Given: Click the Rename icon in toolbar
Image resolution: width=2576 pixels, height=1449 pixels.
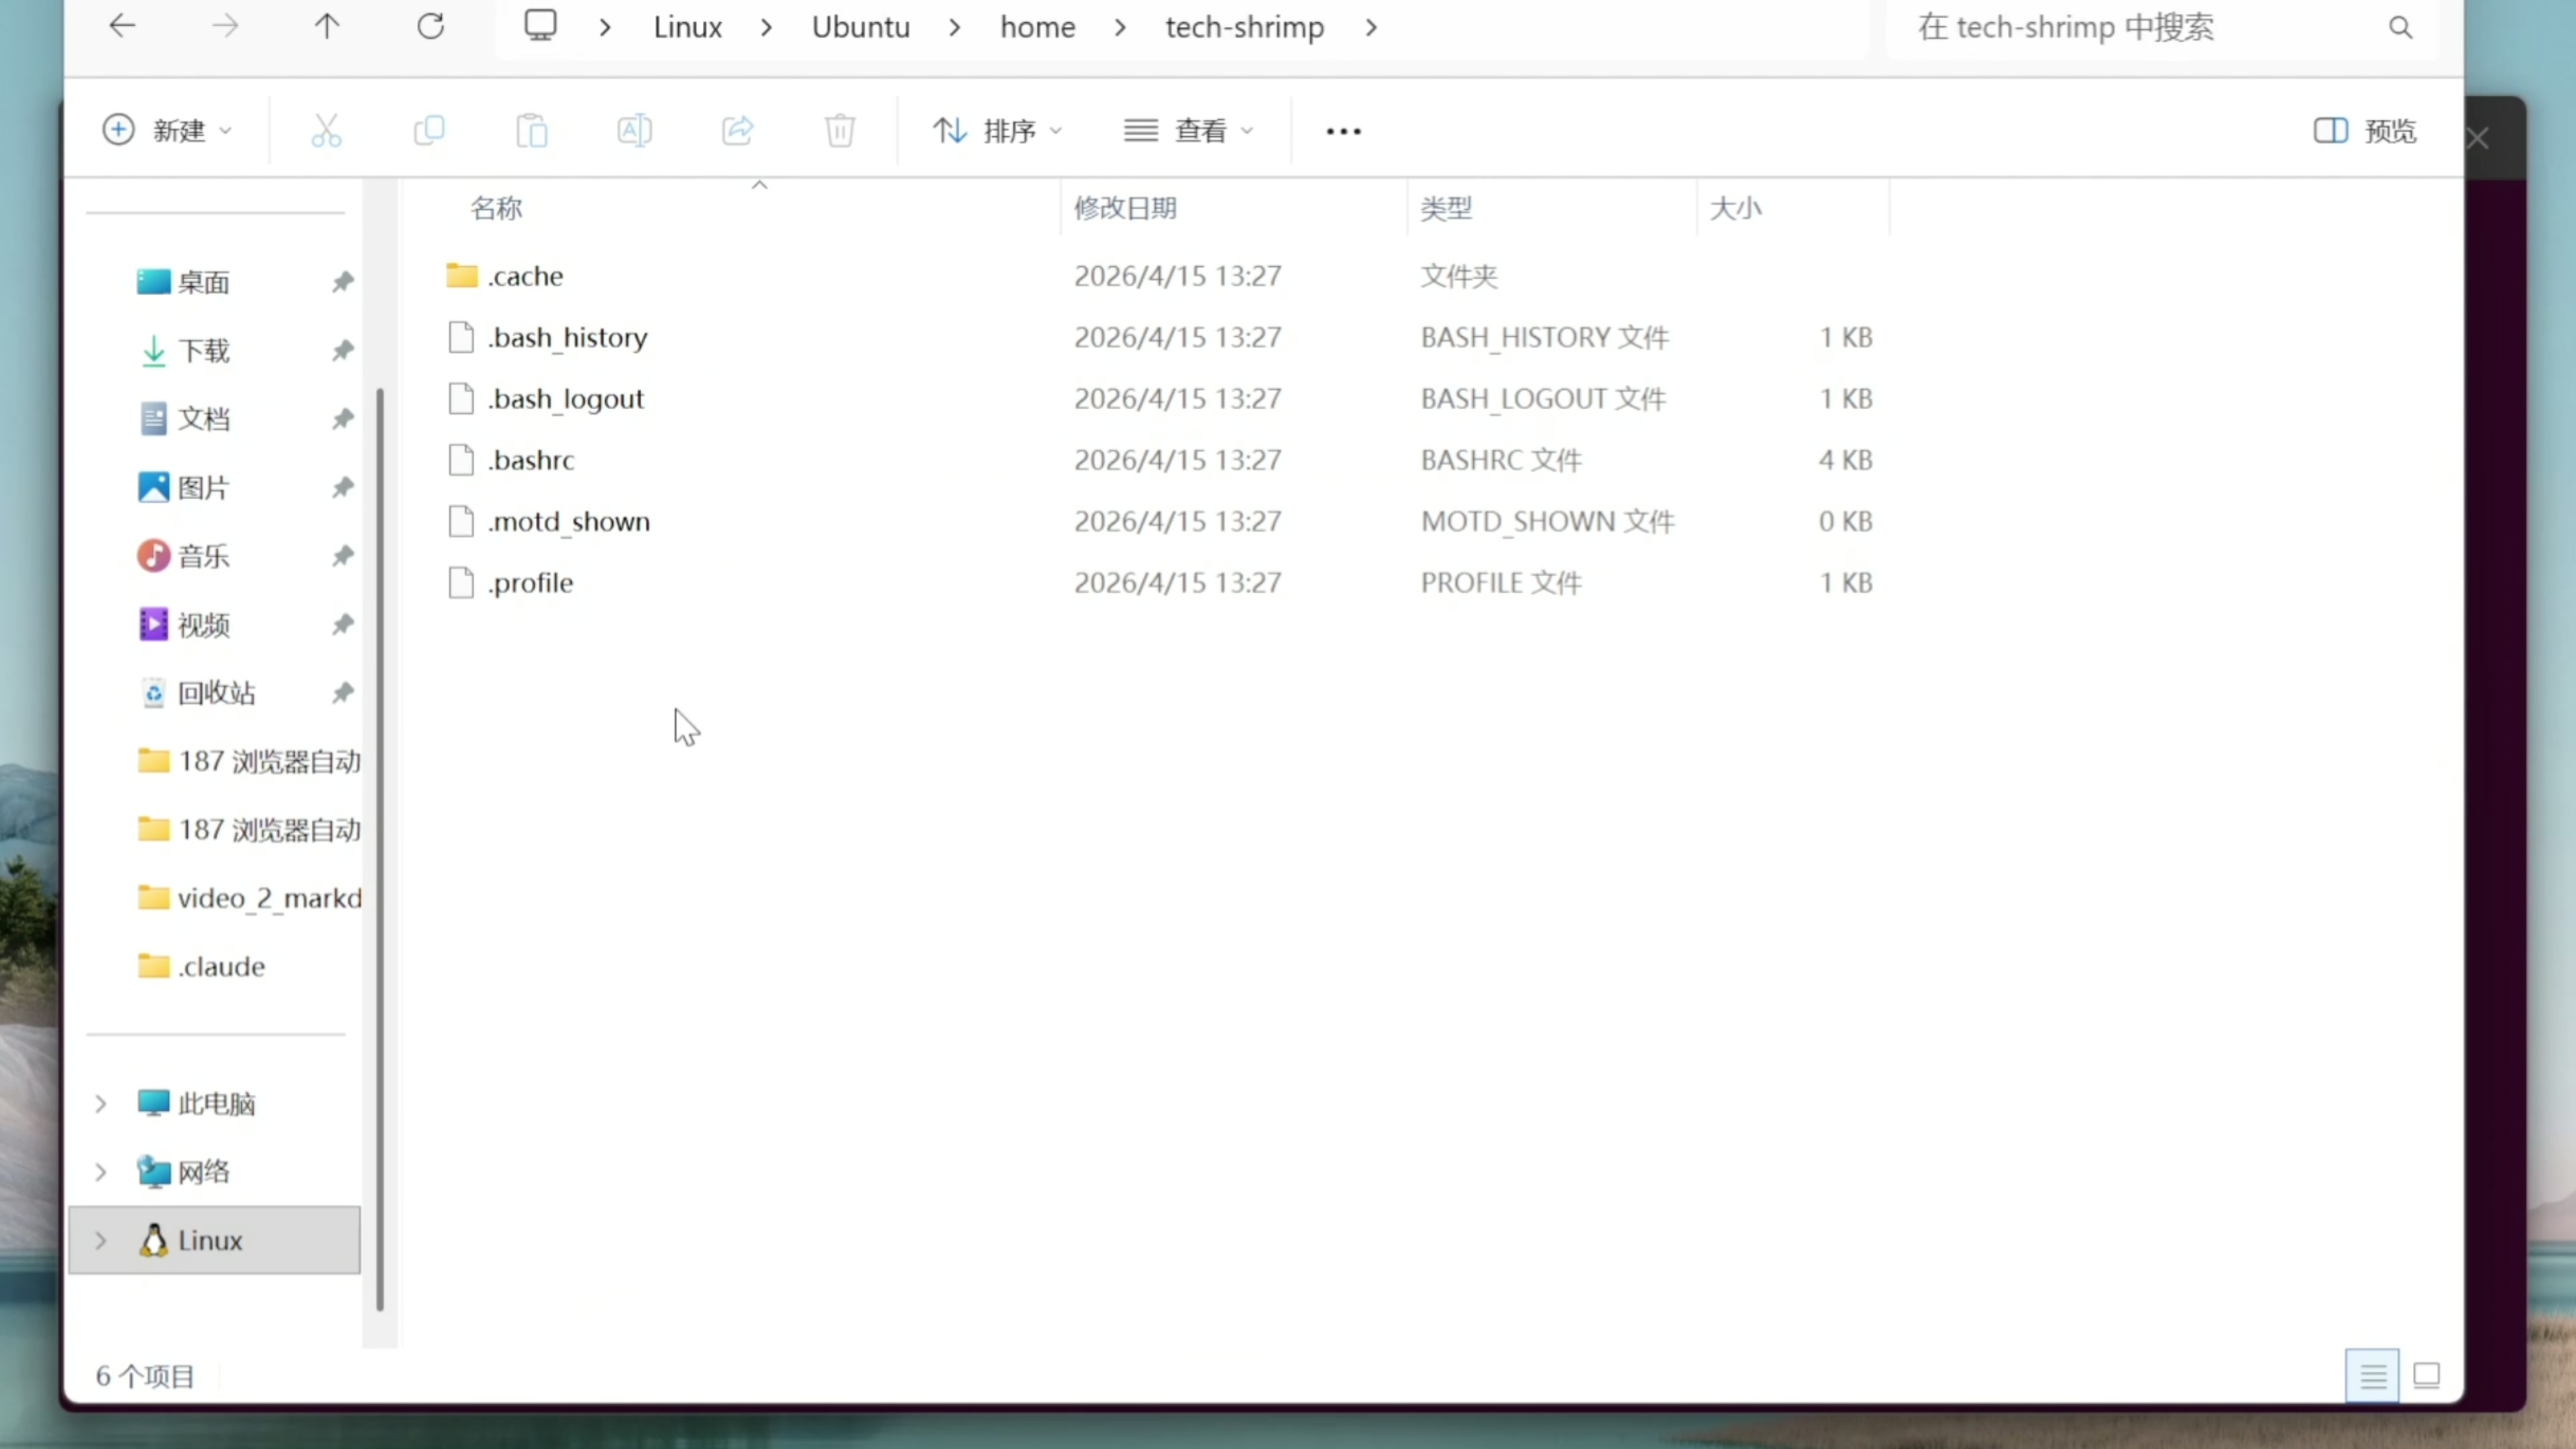Looking at the screenshot, I should click(635, 131).
